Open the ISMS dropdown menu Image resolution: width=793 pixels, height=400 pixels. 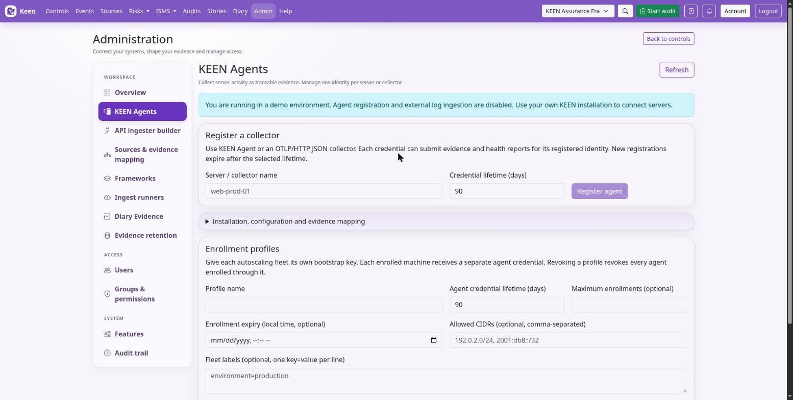[166, 11]
